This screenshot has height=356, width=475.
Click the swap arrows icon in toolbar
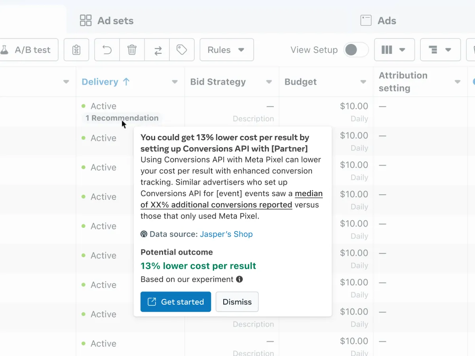(157, 50)
